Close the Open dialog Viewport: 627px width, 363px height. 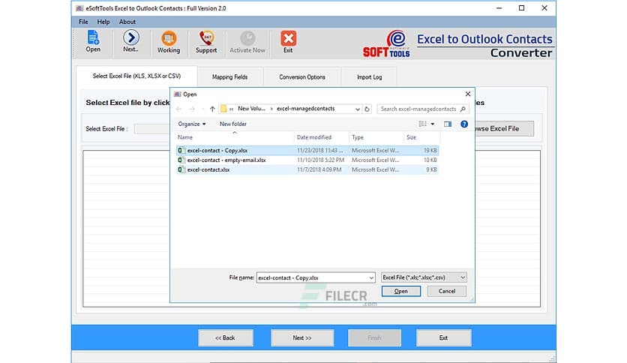[468, 94]
